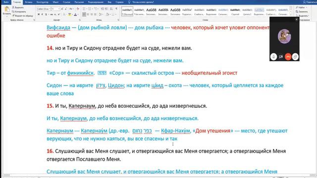Screen dimensions: 317x178
Task: Click the Copy (Копировать) button
Action: [x=19, y=11]
